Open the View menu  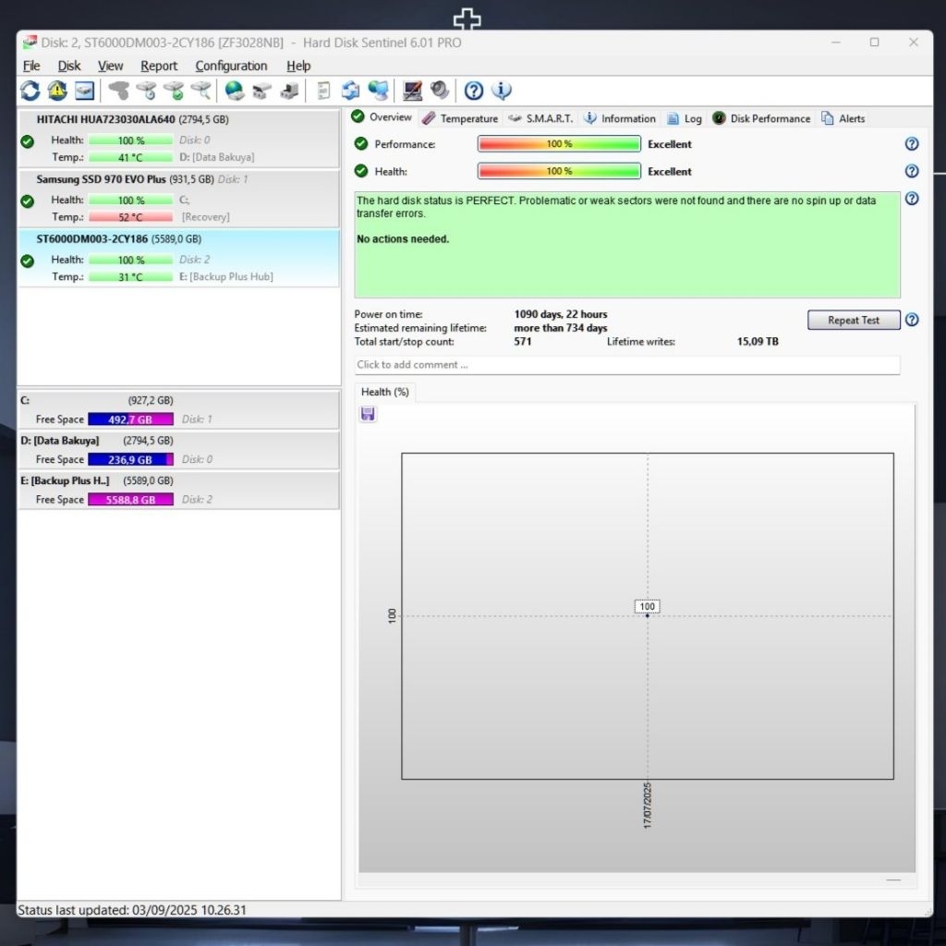[111, 66]
